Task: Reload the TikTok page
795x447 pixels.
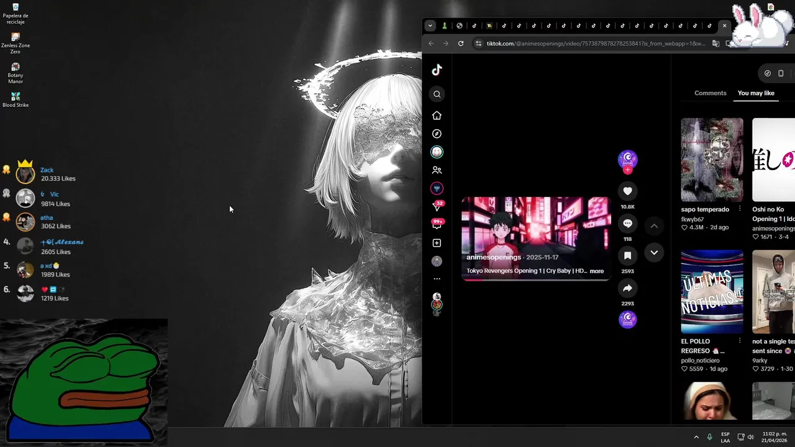Action: click(x=461, y=43)
